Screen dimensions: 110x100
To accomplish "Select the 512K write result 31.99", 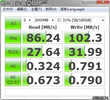I will pyautogui.click(x=85, y=51).
